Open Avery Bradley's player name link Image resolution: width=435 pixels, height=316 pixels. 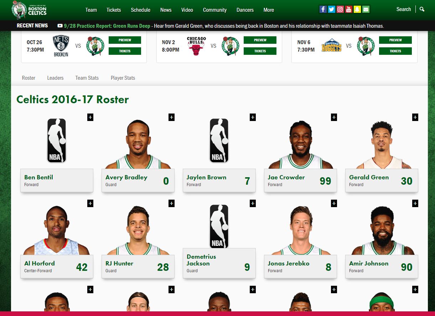pyautogui.click(x=126, y=177)
